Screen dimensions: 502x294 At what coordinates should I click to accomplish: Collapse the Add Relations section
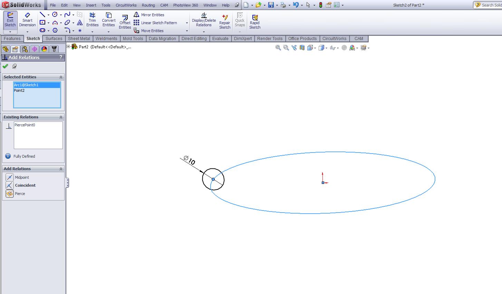click(61, 169)
